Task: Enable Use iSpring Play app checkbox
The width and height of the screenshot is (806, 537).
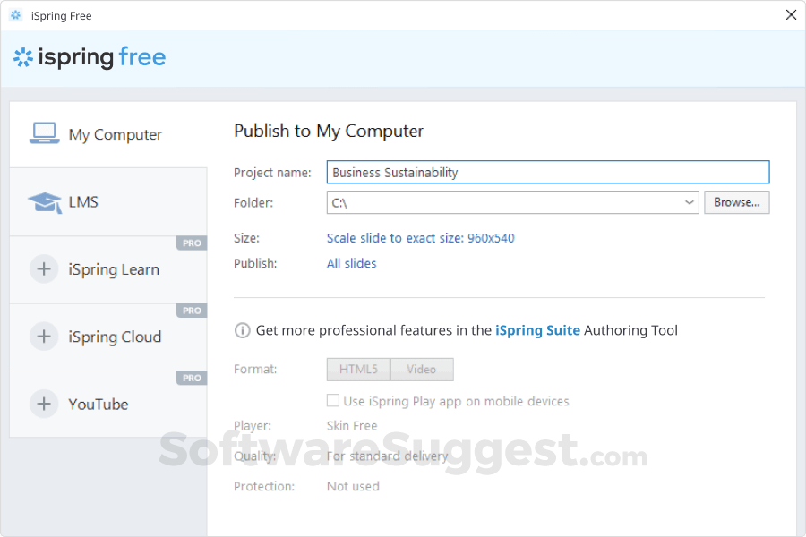Action: pos(333,401)
